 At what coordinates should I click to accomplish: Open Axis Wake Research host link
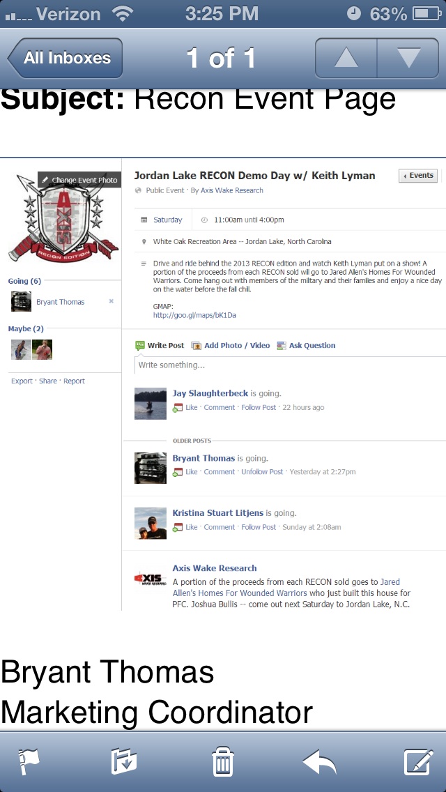232,190
